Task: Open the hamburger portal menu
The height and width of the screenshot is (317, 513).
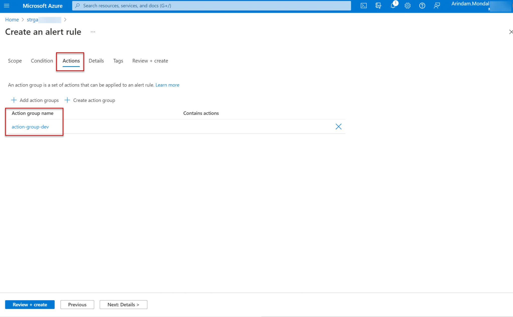Action: [x=7, y=5]
